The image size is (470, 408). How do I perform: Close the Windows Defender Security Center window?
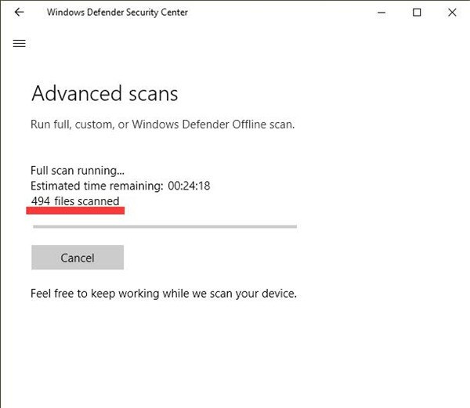pyautogui.click(x=452, y=13)
